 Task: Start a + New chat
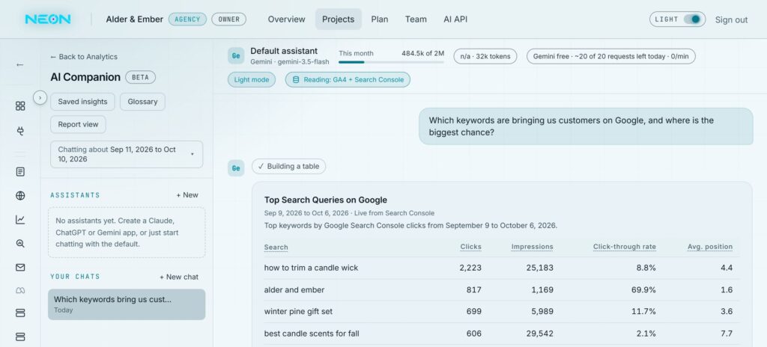179,277
